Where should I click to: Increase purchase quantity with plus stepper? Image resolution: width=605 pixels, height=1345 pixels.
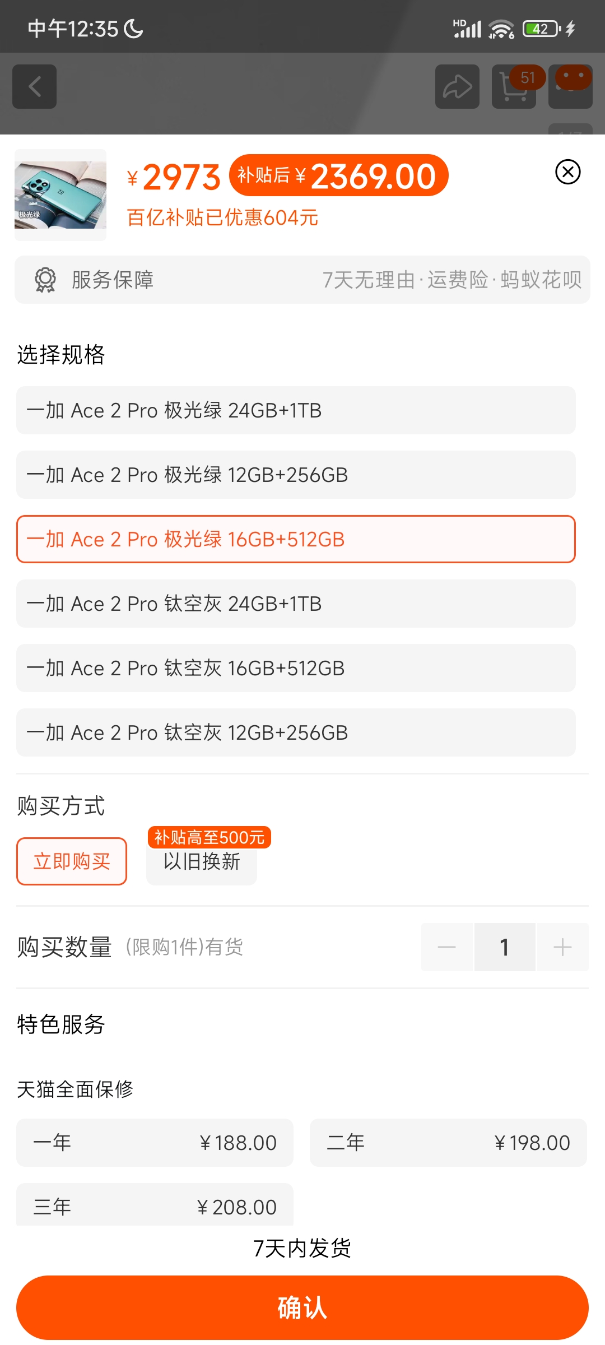coord(562,947)
